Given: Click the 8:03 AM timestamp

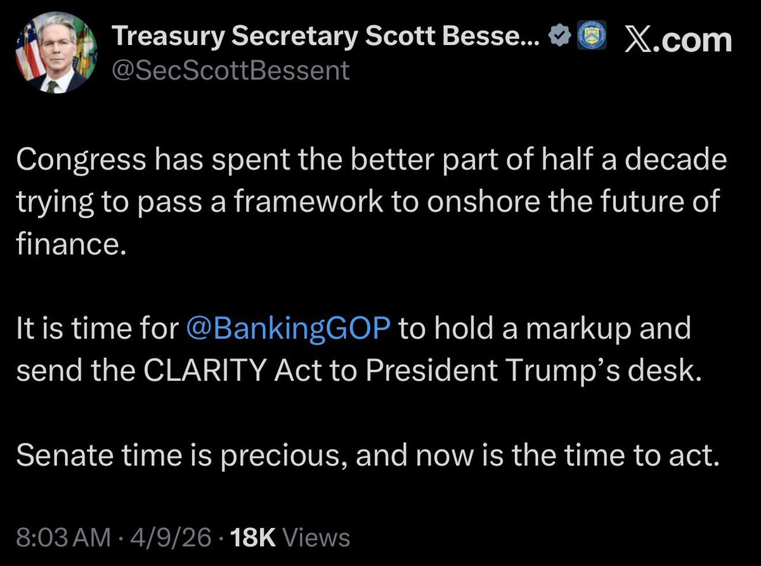Looking at the screenshot, I should pyautogui.click(x=63, y=537).
